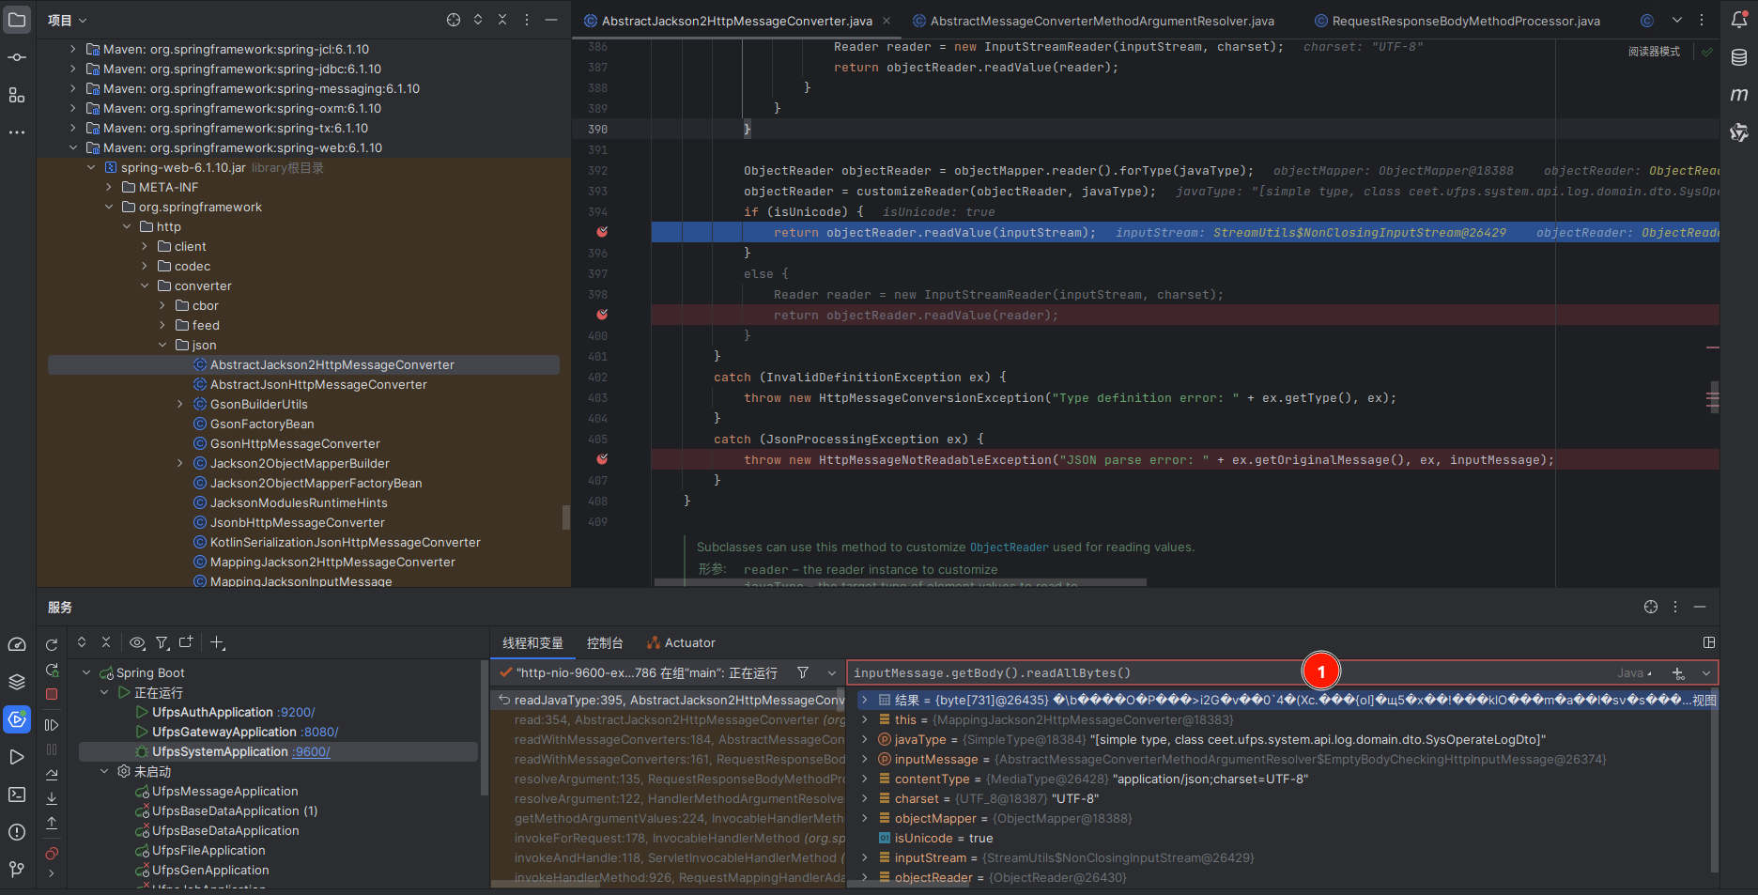Collapse the spring-web-6.1.10.jar node

coord(91,167)
